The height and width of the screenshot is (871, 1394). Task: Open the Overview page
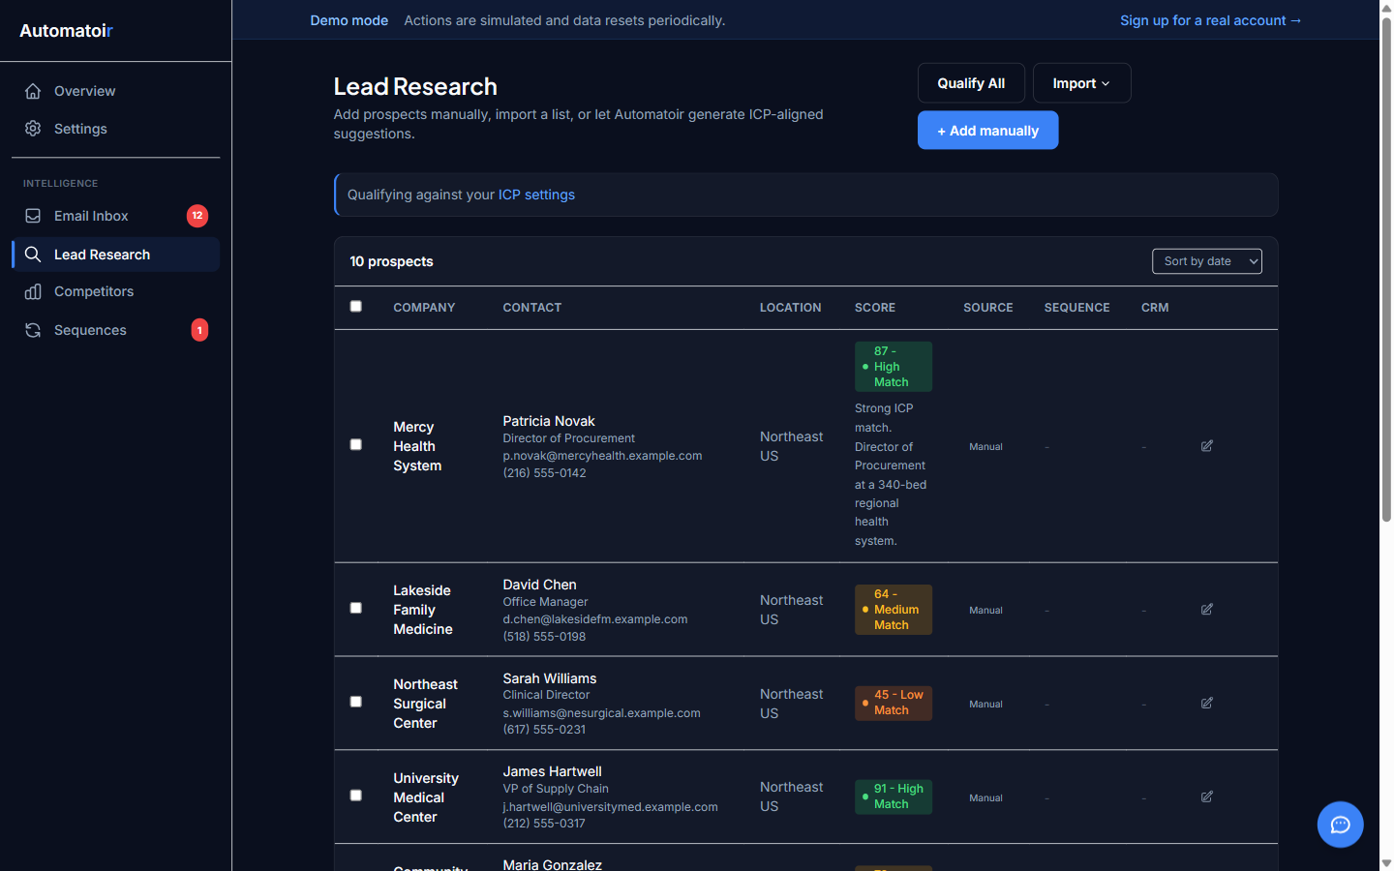[x=115, y=91]
